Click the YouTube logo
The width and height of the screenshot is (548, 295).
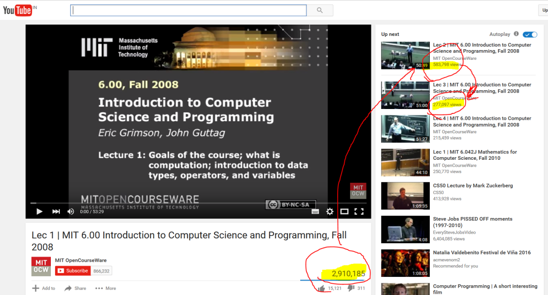(18, 11)
